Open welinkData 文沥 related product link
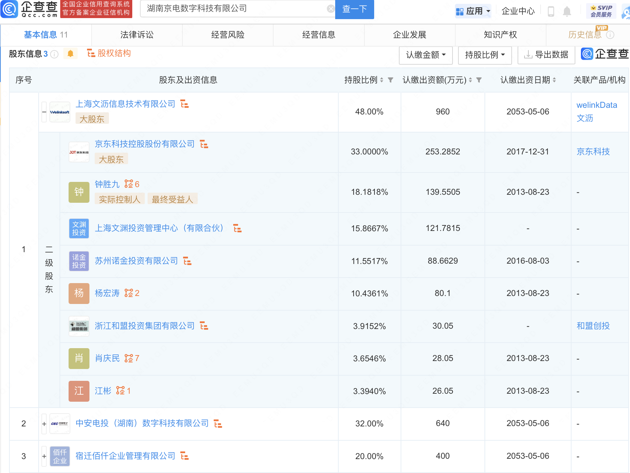This screenshot has width=630, height=473. (x=597, y=112)
